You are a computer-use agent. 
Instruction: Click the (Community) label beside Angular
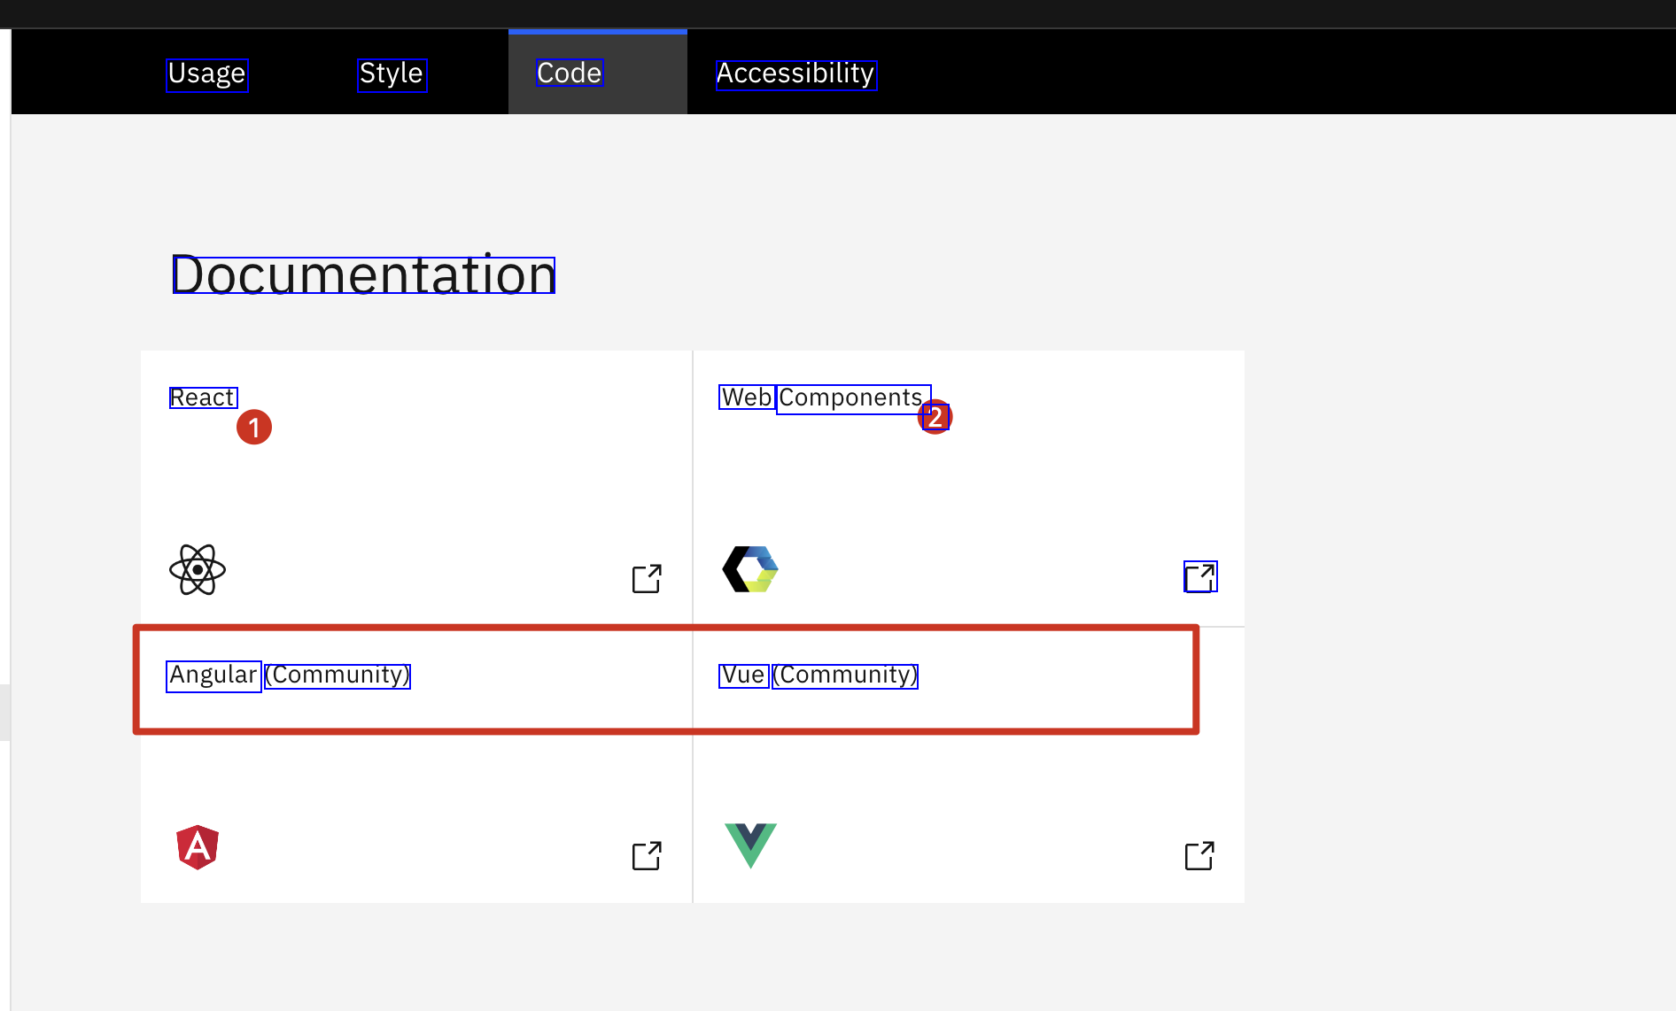338,675
